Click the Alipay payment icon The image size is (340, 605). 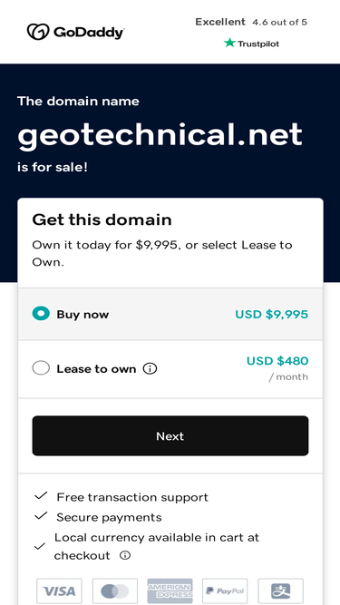click(281, 590)
